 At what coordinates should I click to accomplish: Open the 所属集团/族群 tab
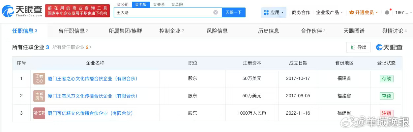125,31
